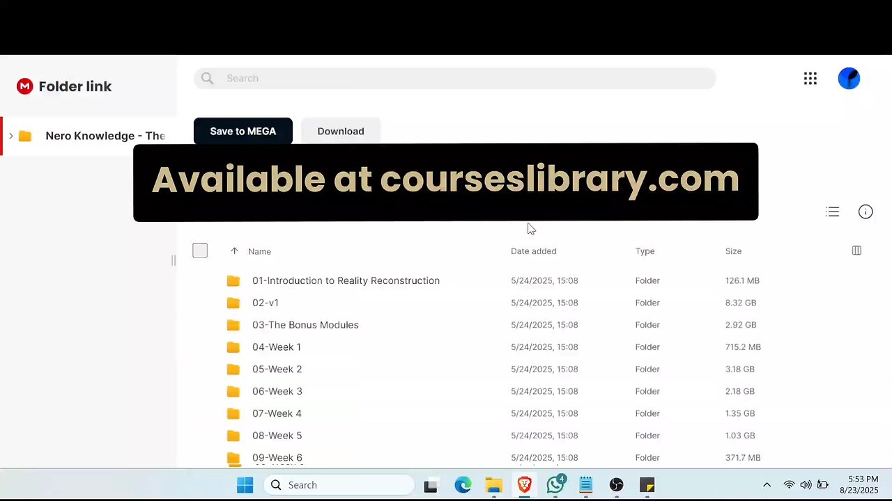The image size is (892, 501).
Task: Open volume tray icon
Action: [x=806, y=485]
